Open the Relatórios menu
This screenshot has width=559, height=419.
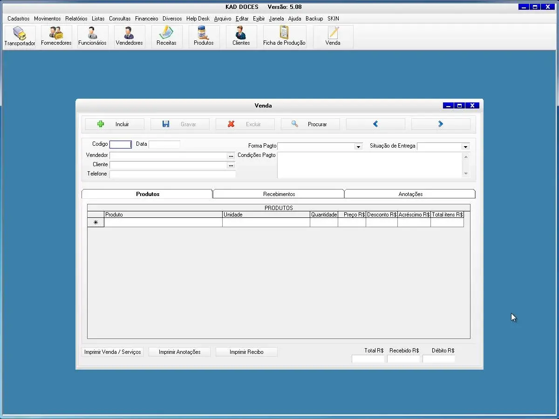(76, 19)
